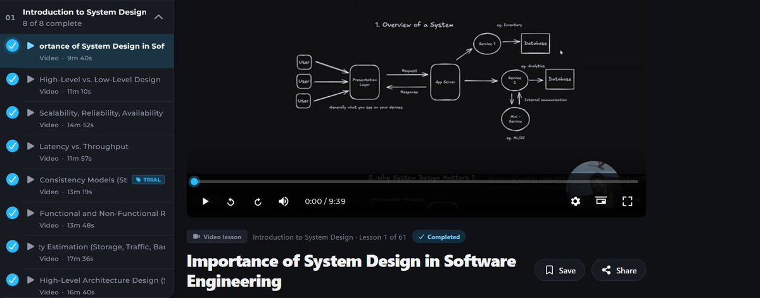Click the 'Video · 14m 52s' duration text
Image resolution: width=760 pixels, height=298 pixels.
pyautogui.click(x=67, y=125)
